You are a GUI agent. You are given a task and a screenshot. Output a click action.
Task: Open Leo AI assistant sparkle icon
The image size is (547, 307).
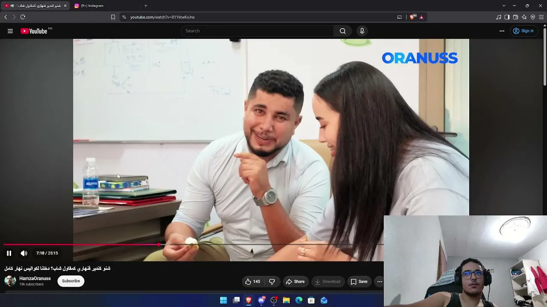[524, 17]
